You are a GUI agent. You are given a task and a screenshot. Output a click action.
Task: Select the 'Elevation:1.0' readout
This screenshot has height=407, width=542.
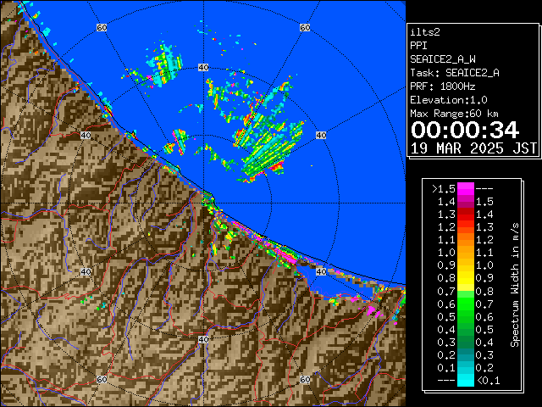tap(449, 100)
